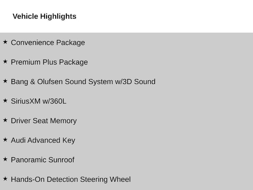Click the SiriusXM w/360L highlight
The image size is (253, 190).
pos(39,101)
